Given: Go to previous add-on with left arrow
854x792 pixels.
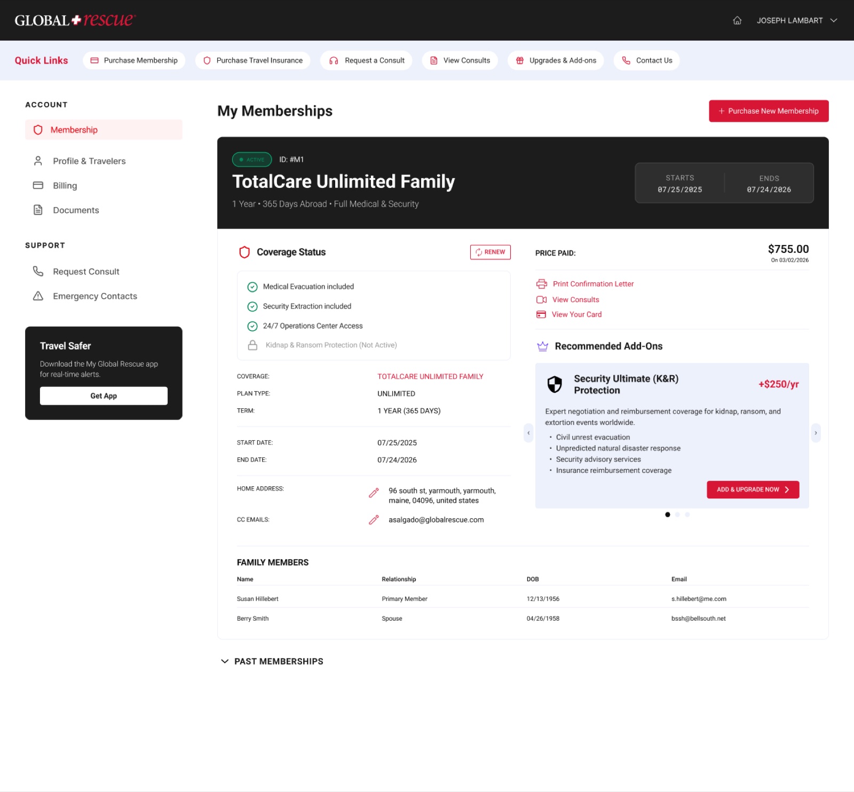Looking at the screenshot, I should 528,433.
